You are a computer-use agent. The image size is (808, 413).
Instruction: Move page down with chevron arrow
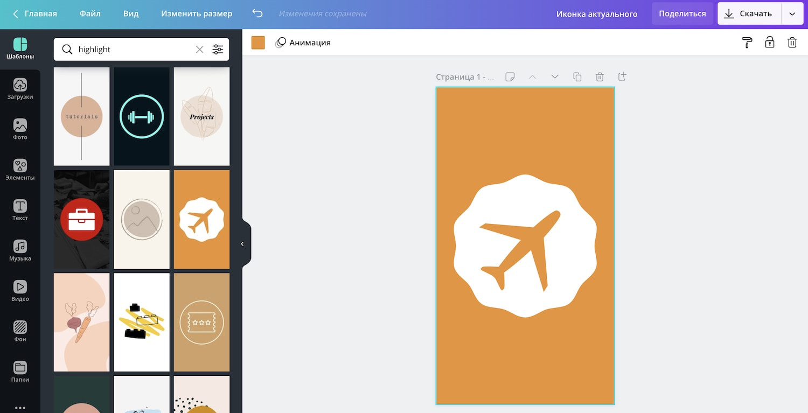(555, 77)
